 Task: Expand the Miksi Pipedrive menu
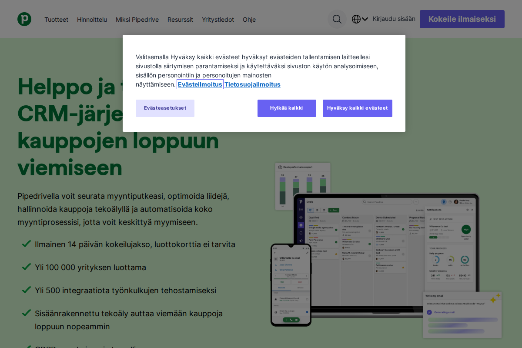click(137, 20)
